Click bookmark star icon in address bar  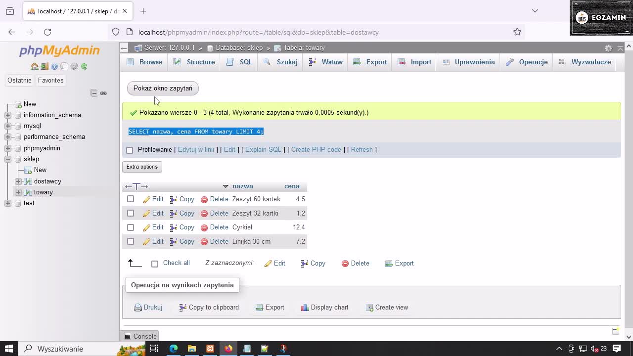click(517, 32)
